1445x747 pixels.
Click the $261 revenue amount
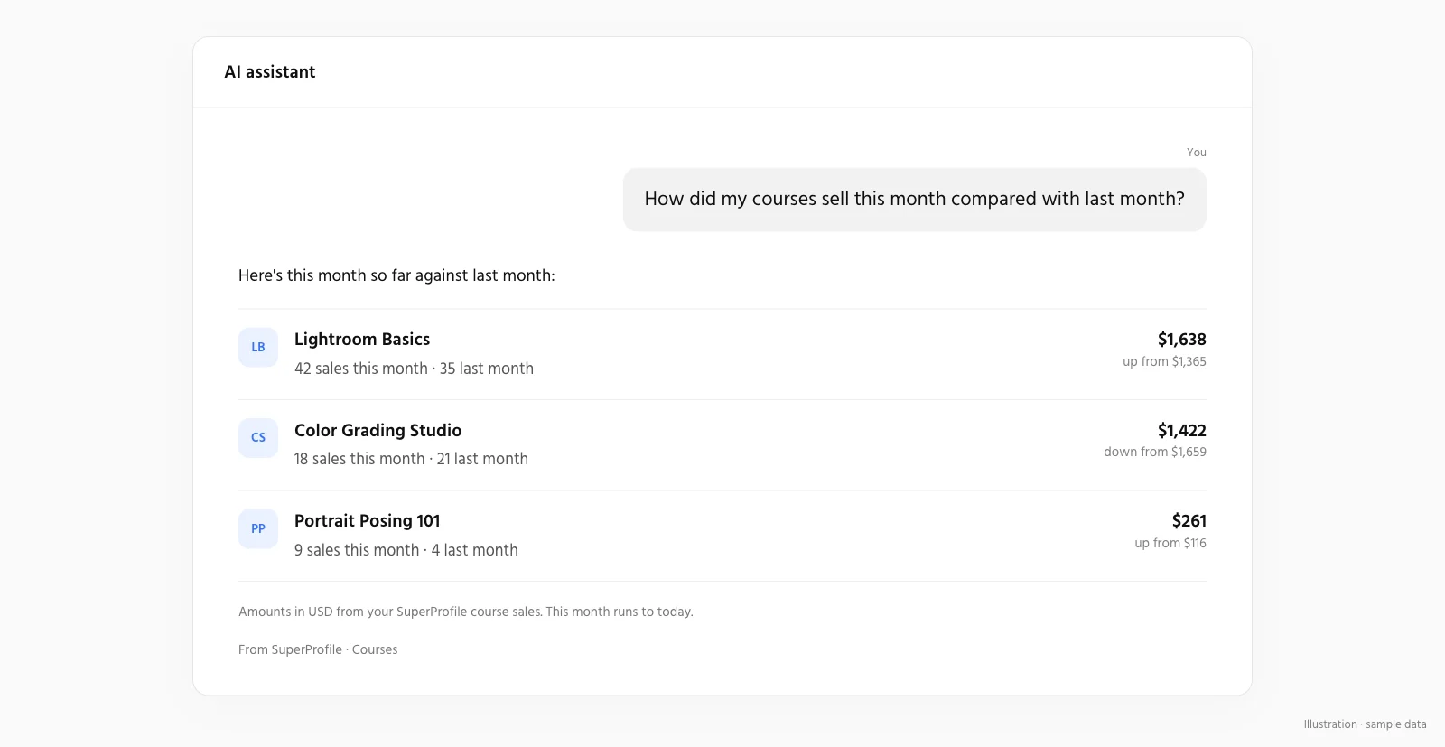[x=1189, y=521]
